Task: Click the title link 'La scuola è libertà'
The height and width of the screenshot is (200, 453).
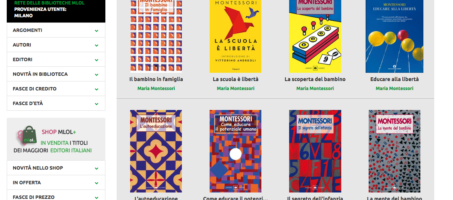Action: pyautogui.click(x=235, y=79)
